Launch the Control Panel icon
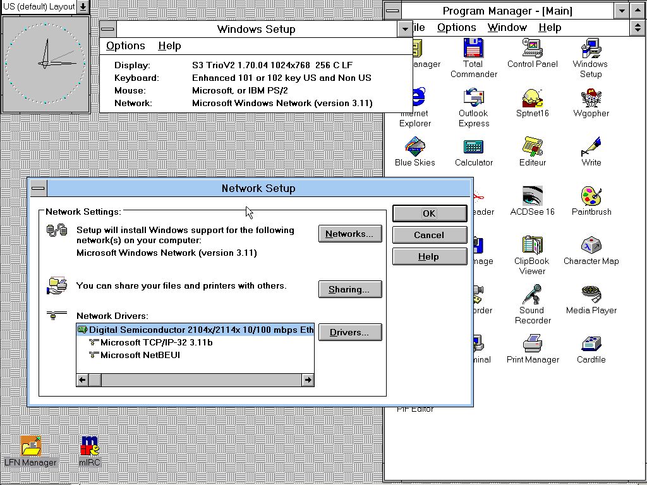The width and height of the screenshot is (647, 485). coord(532,49)
